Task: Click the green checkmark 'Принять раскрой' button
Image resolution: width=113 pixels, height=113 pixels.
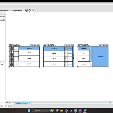Action: 16,10
